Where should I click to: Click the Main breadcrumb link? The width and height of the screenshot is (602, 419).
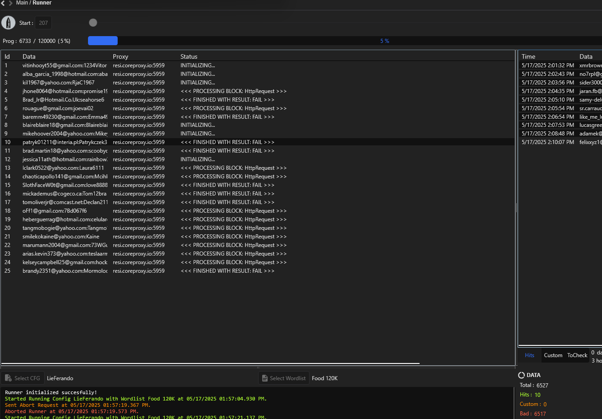[22, 3]
